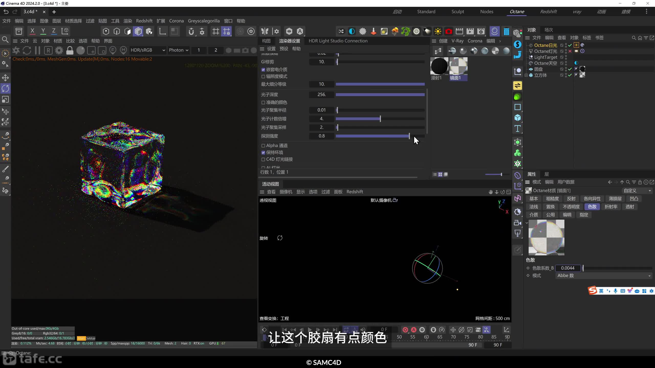Image resolution: width=655 pixels, height=368 pixels.
Task: Click the X axis lock icon
Action: [32, 31]
